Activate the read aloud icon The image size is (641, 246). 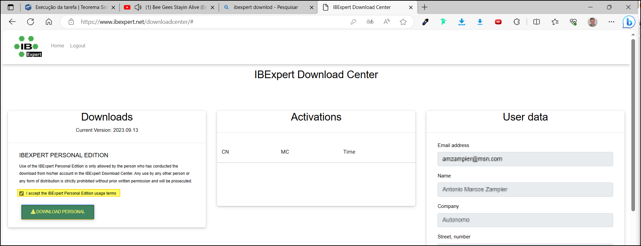pyautogui.click(x=386, y=22)
